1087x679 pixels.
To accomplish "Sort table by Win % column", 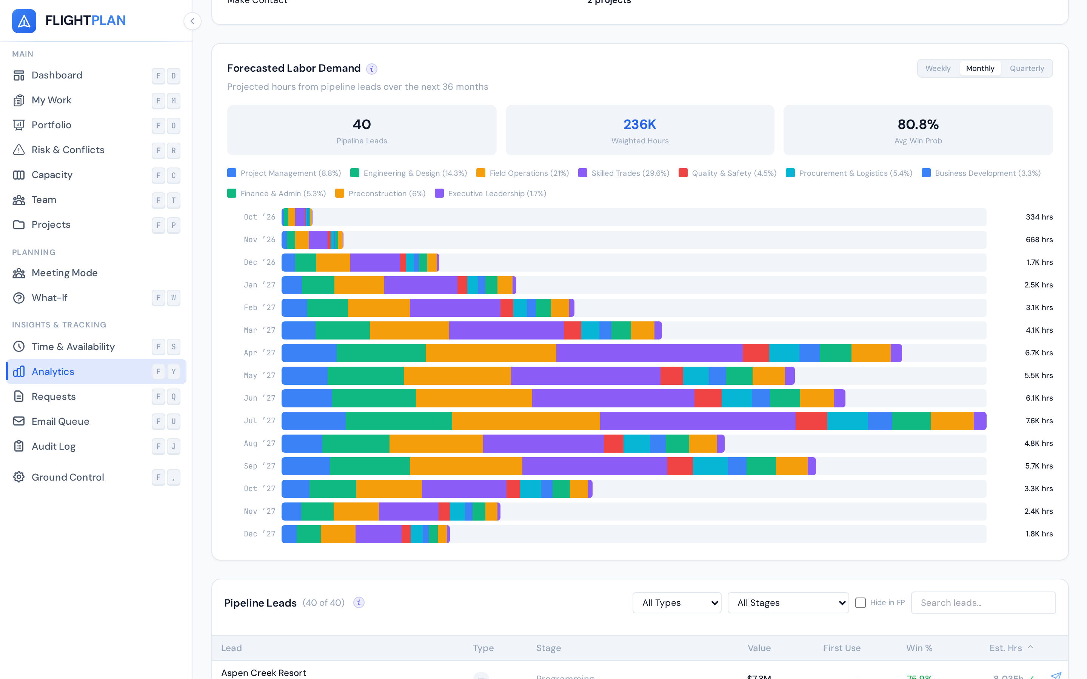I will pyautogui.click(x=919, y=648).
